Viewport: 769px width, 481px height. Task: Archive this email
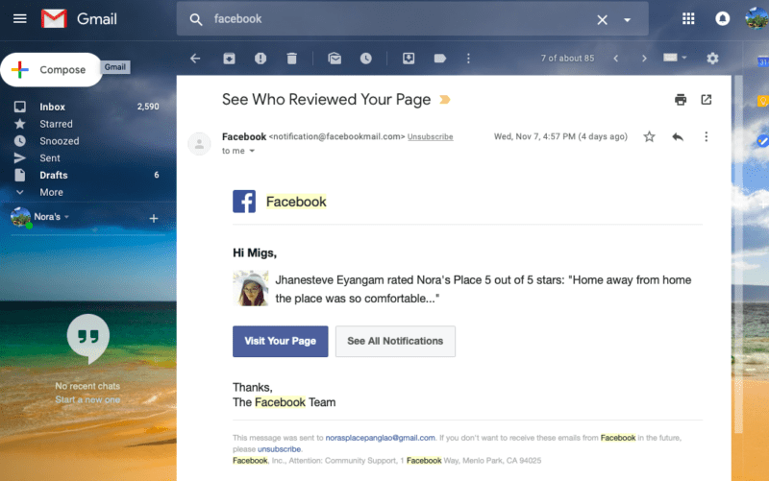point(229,59)
